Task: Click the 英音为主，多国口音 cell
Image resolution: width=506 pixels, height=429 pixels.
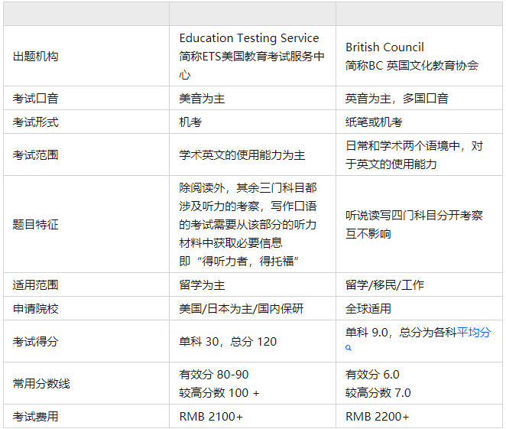Action: click(x=419, y=98)
